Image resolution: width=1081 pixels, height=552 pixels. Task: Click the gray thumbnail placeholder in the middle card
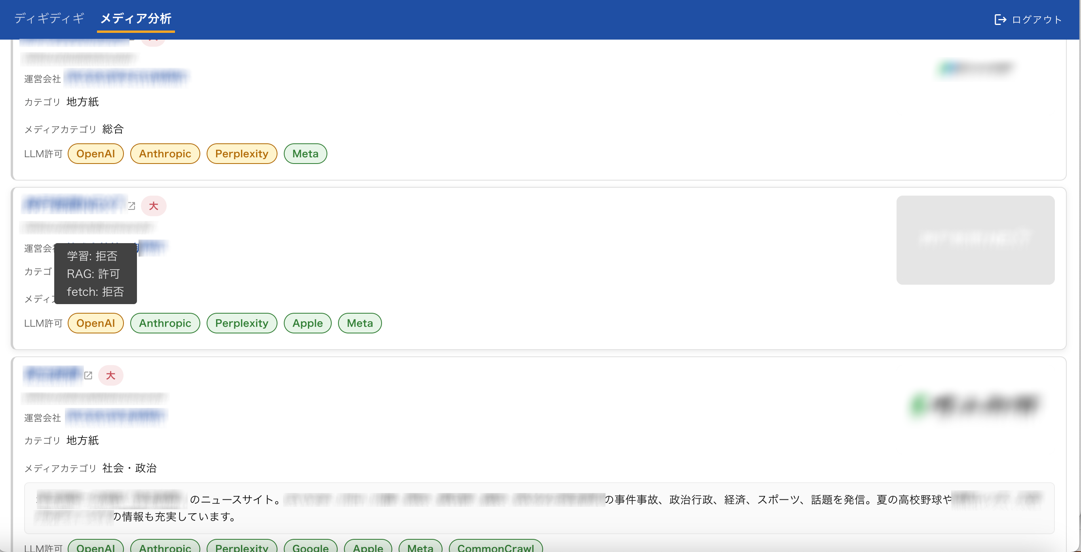pyautogui.click(x=975, y=240)
